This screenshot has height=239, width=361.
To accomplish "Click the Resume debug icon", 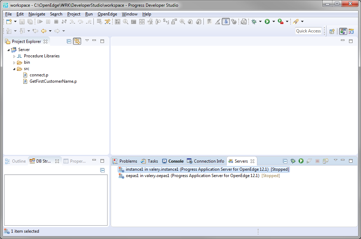I will (x=40, y=21).
